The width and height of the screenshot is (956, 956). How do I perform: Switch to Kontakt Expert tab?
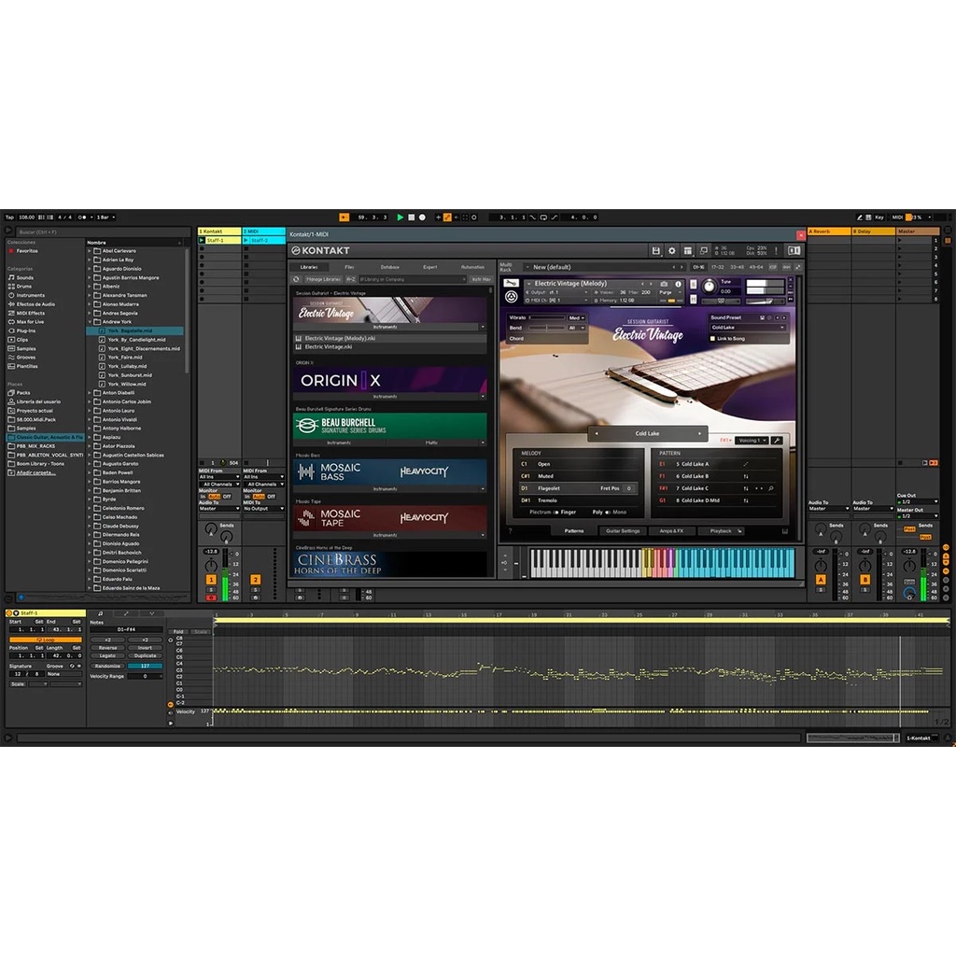tap(429, 267)
